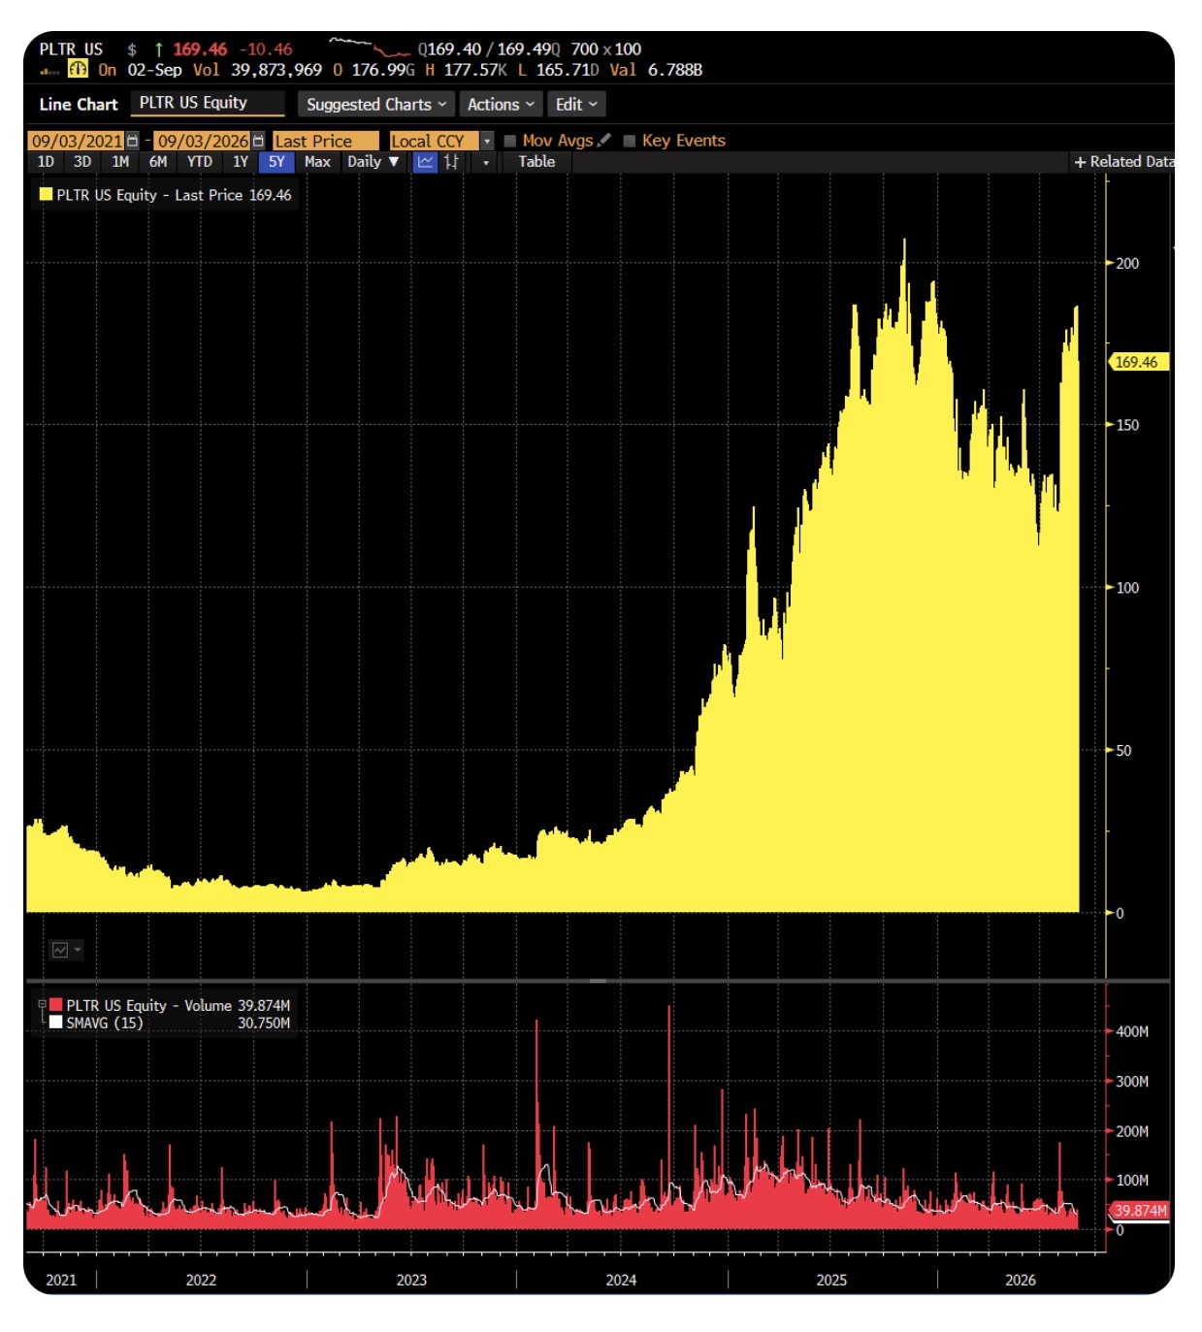The image size is (1202, 1332).
Task: Click the 169.46 price label on the axis
Action: 1139,362
